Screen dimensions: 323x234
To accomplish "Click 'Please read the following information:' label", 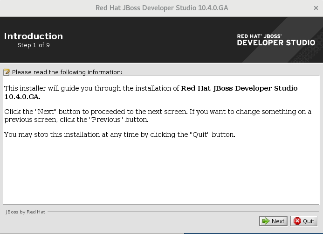I will (67, 72).
